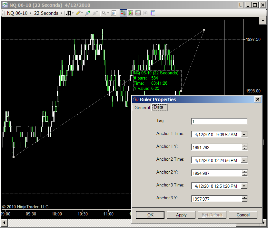Open the dropdown arrow above price axis

(263, 21)
